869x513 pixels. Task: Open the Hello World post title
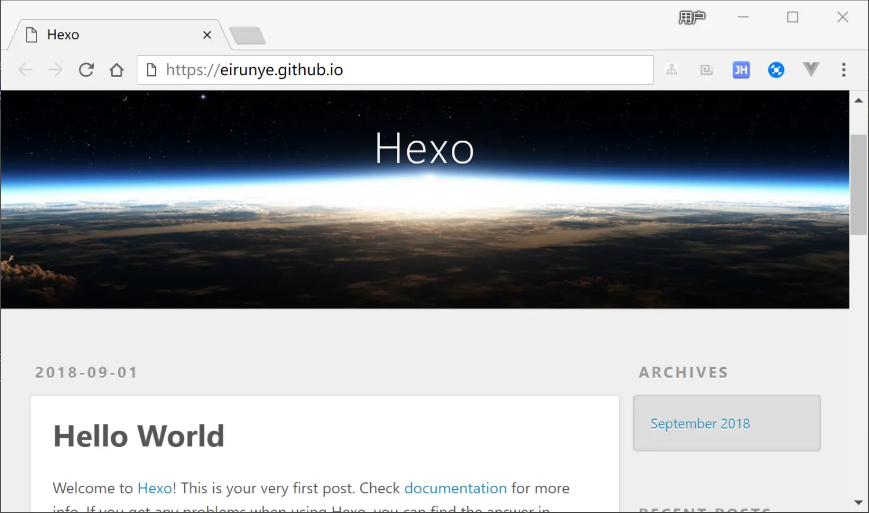point(139,436)
